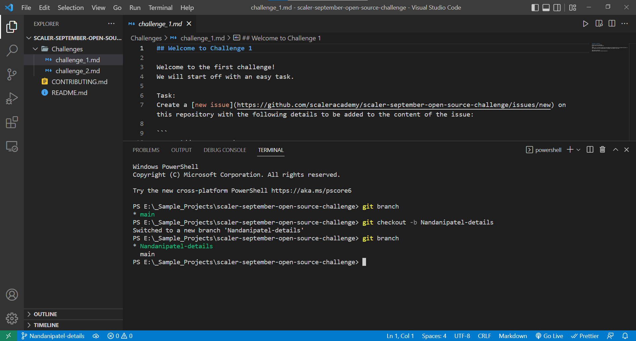Open the Remote Explorer sidebar icon
The height and width of the screenshot is (341, 636).
click(12, 147)
